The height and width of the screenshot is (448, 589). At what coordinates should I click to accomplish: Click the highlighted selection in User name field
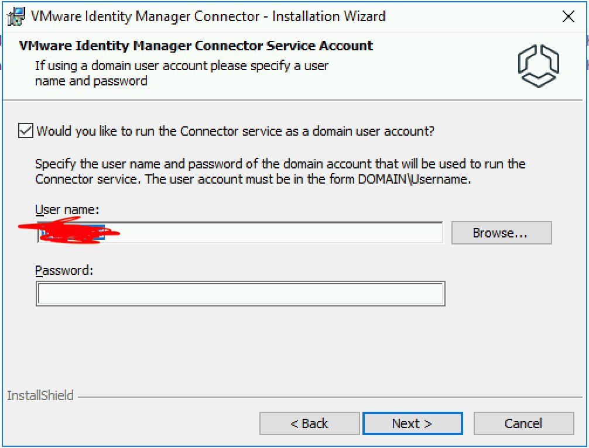[x=72, y=233]
